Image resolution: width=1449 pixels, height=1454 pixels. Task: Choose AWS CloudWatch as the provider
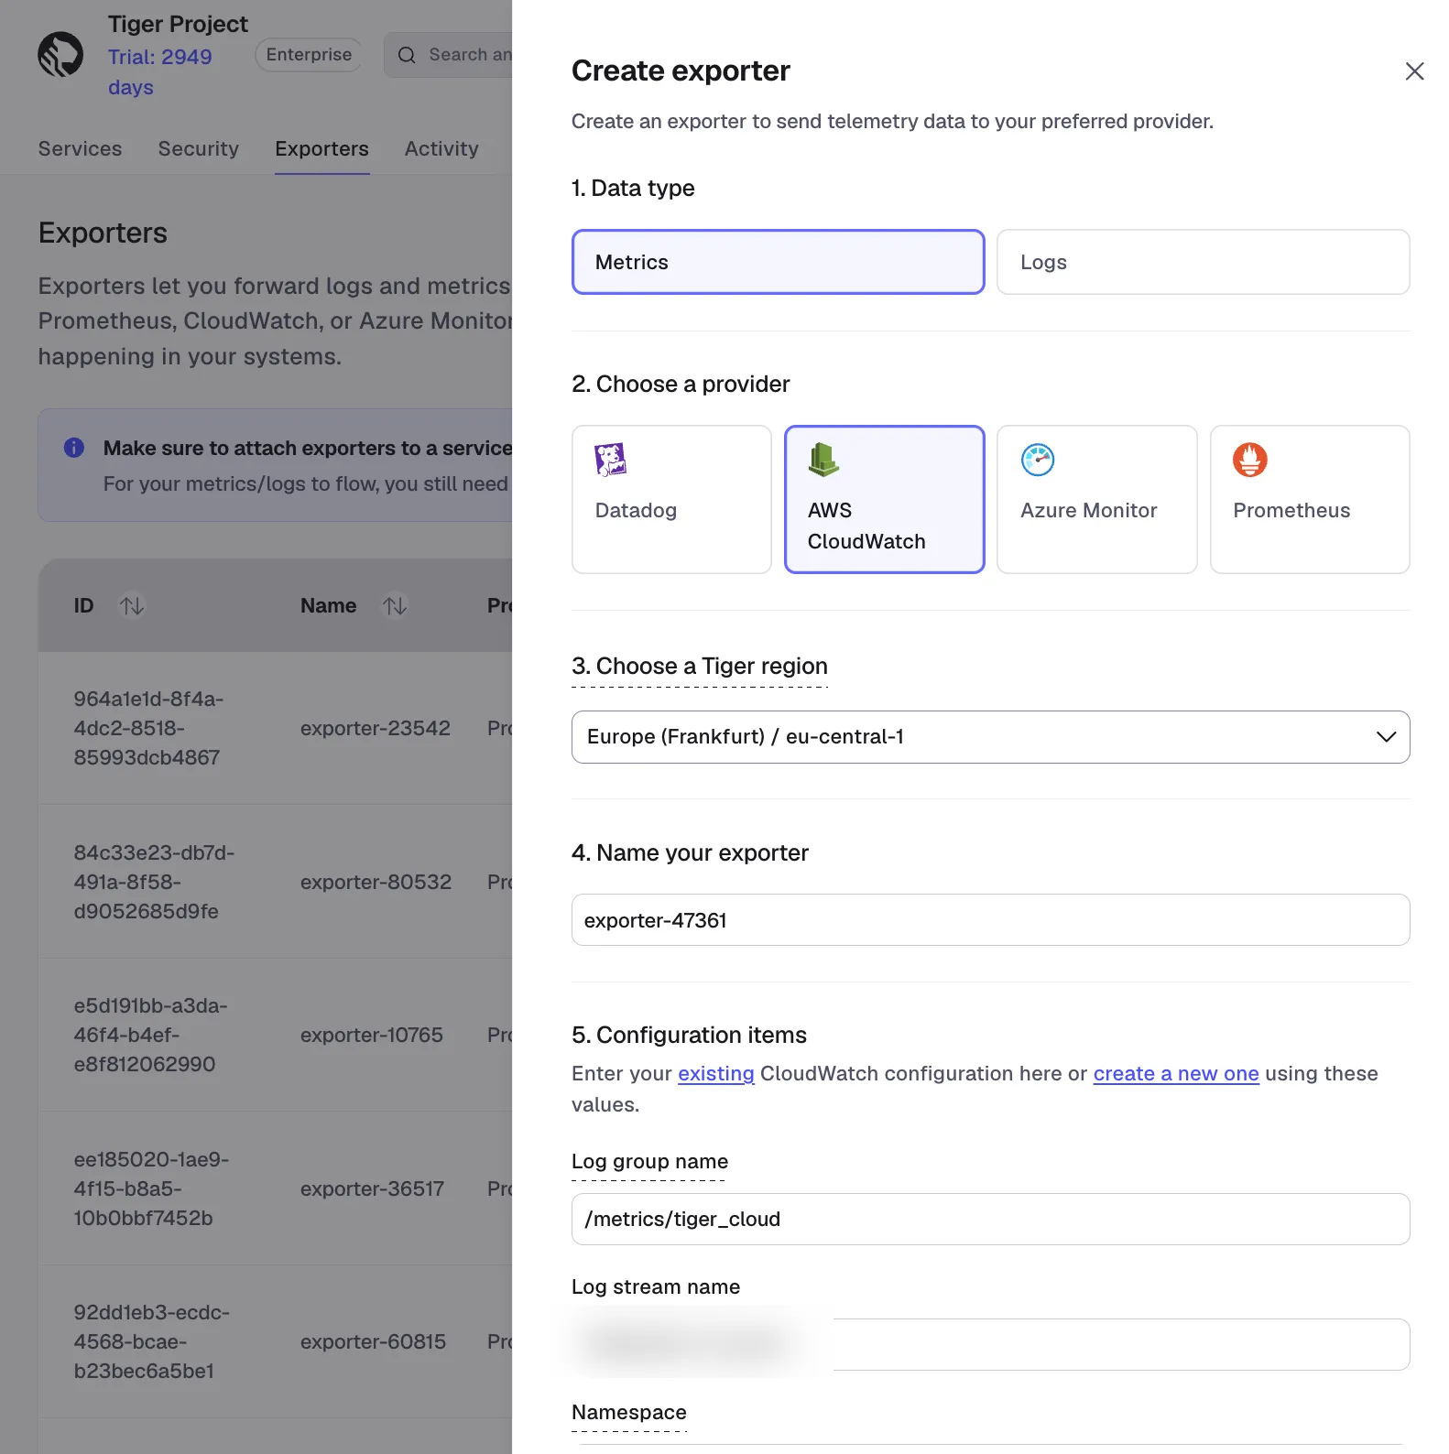[x=884, y=499]
